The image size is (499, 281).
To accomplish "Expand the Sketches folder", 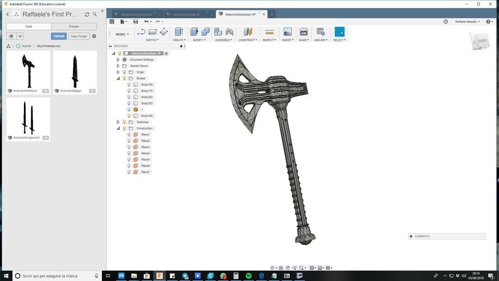I will pyautogui.click(x=118, y=122).
